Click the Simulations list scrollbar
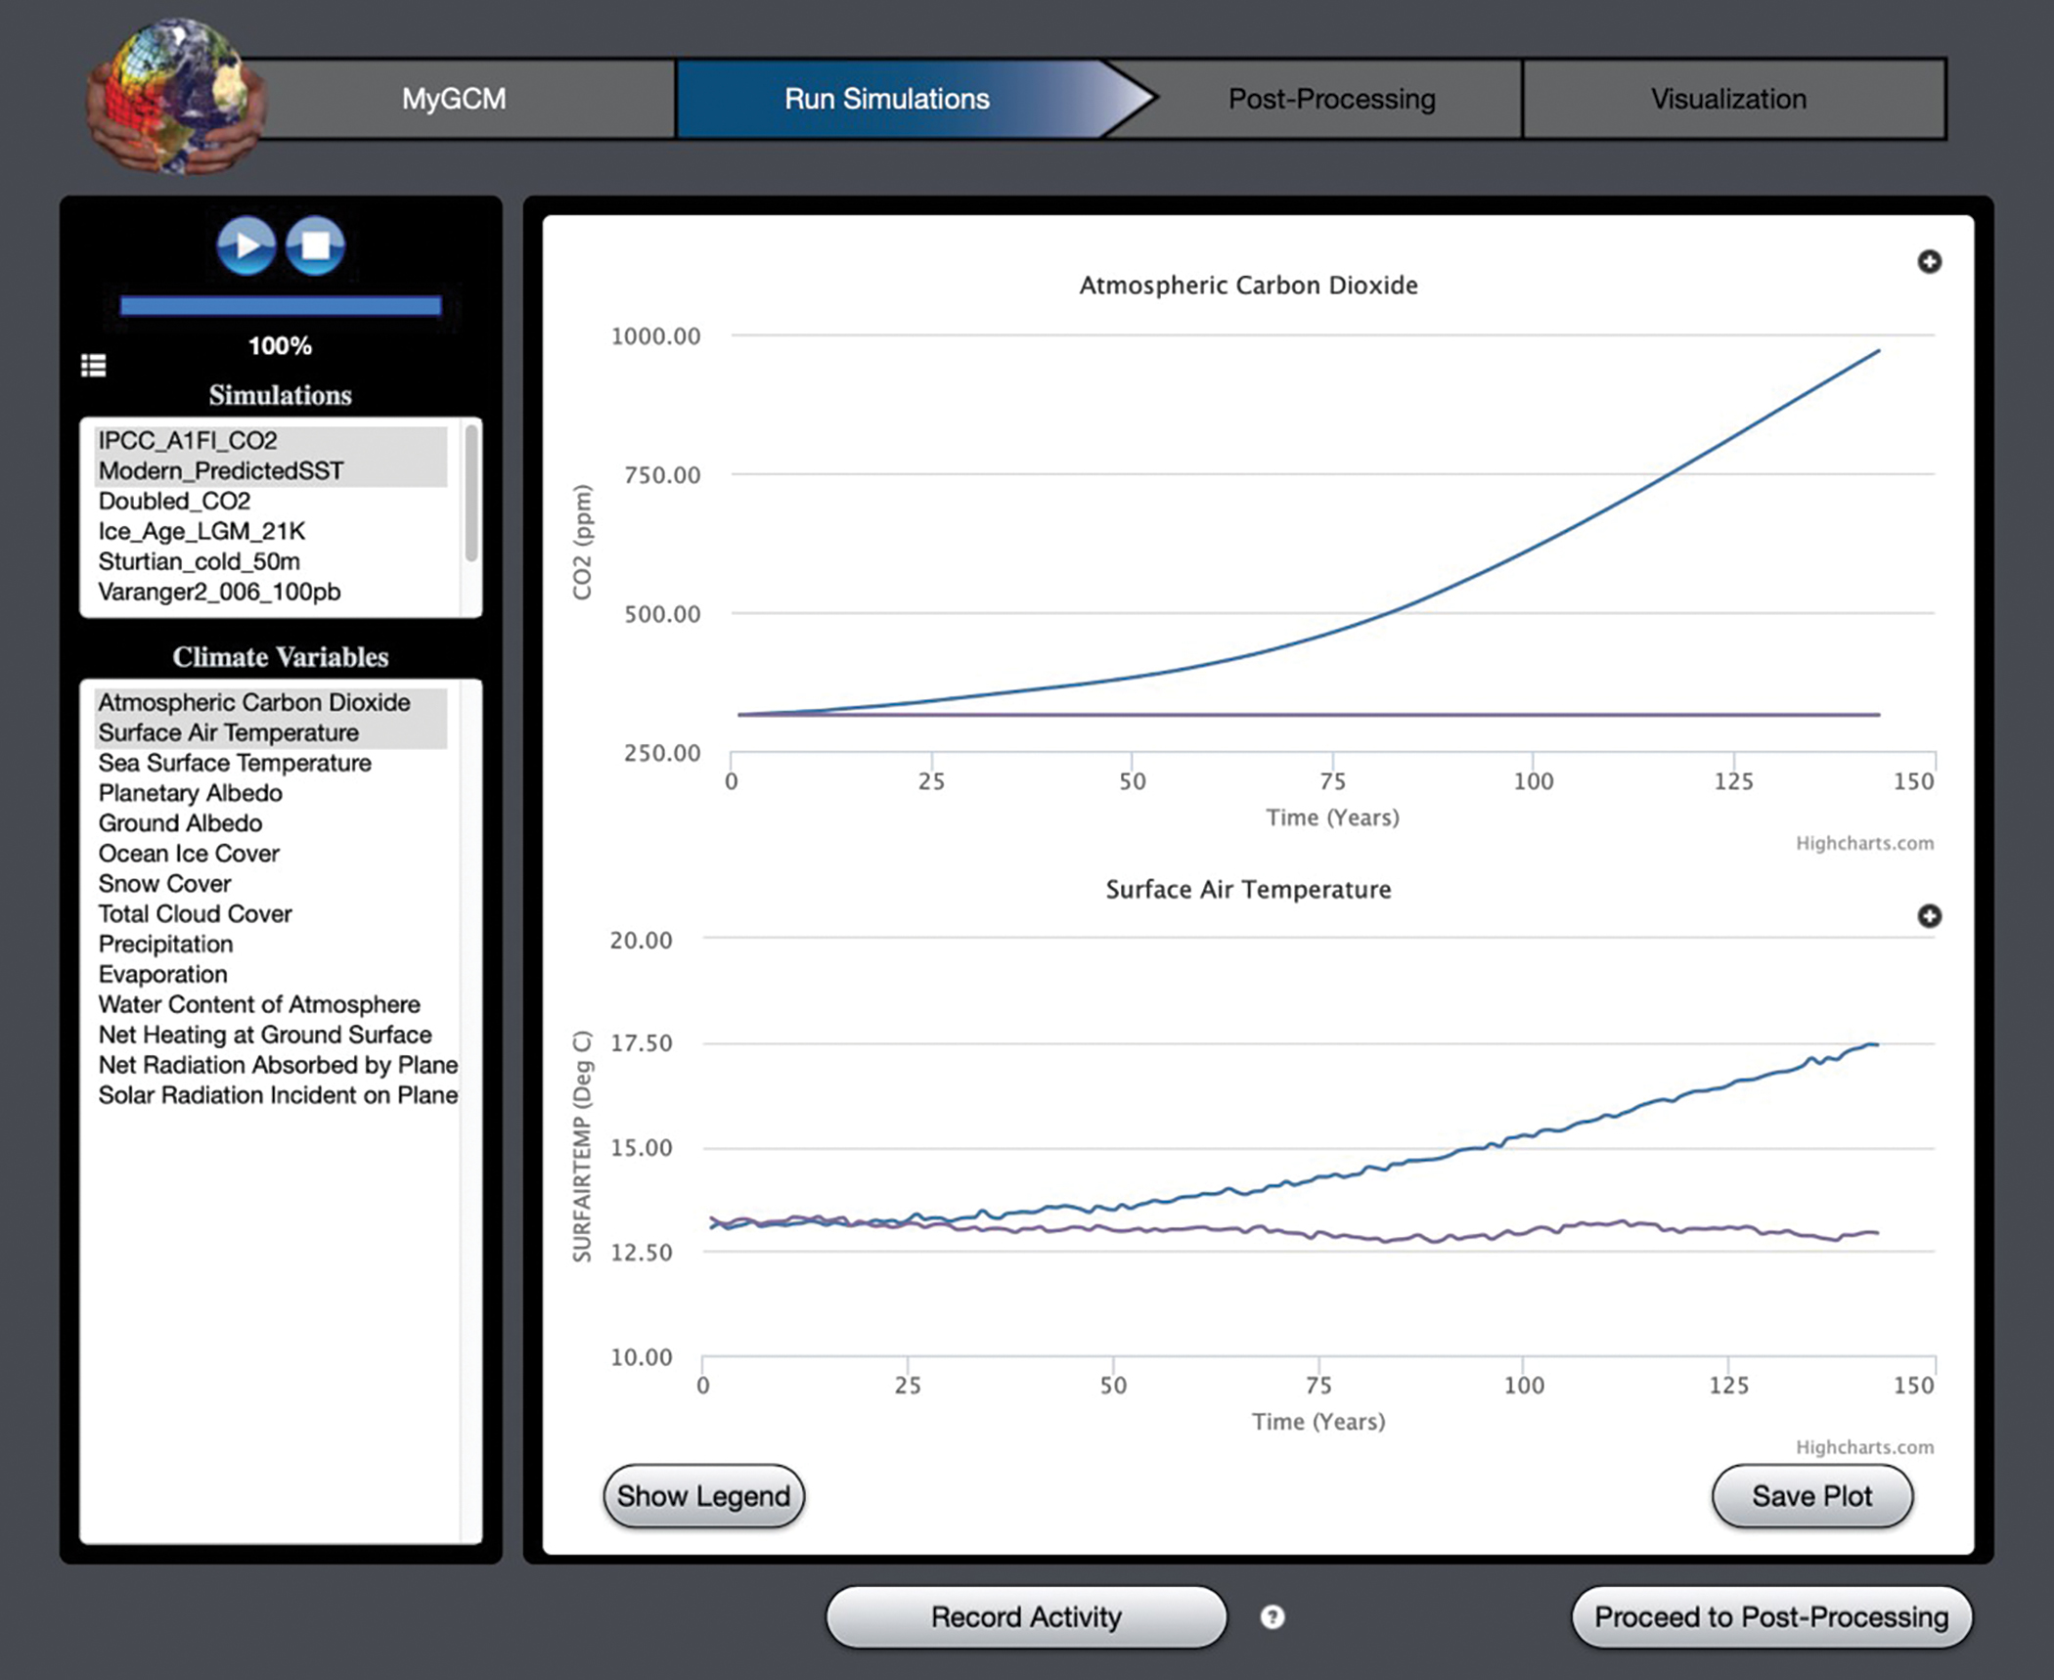The width and height of the screenshot is (2054, 1680). click(471, 492)
